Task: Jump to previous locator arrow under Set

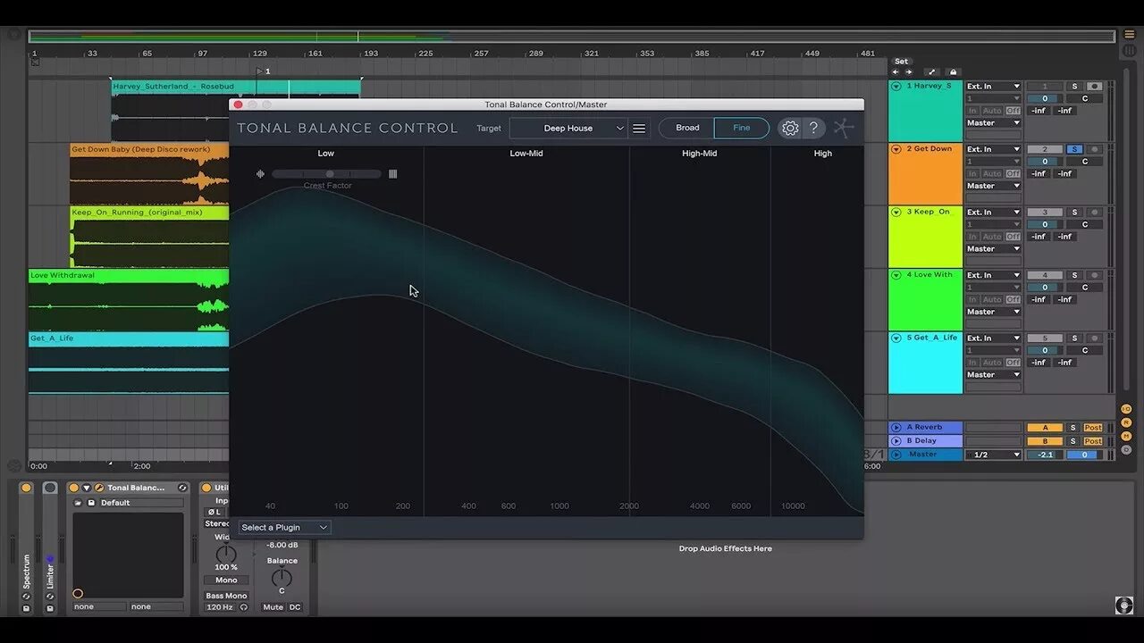Action: tap(896, 72)
